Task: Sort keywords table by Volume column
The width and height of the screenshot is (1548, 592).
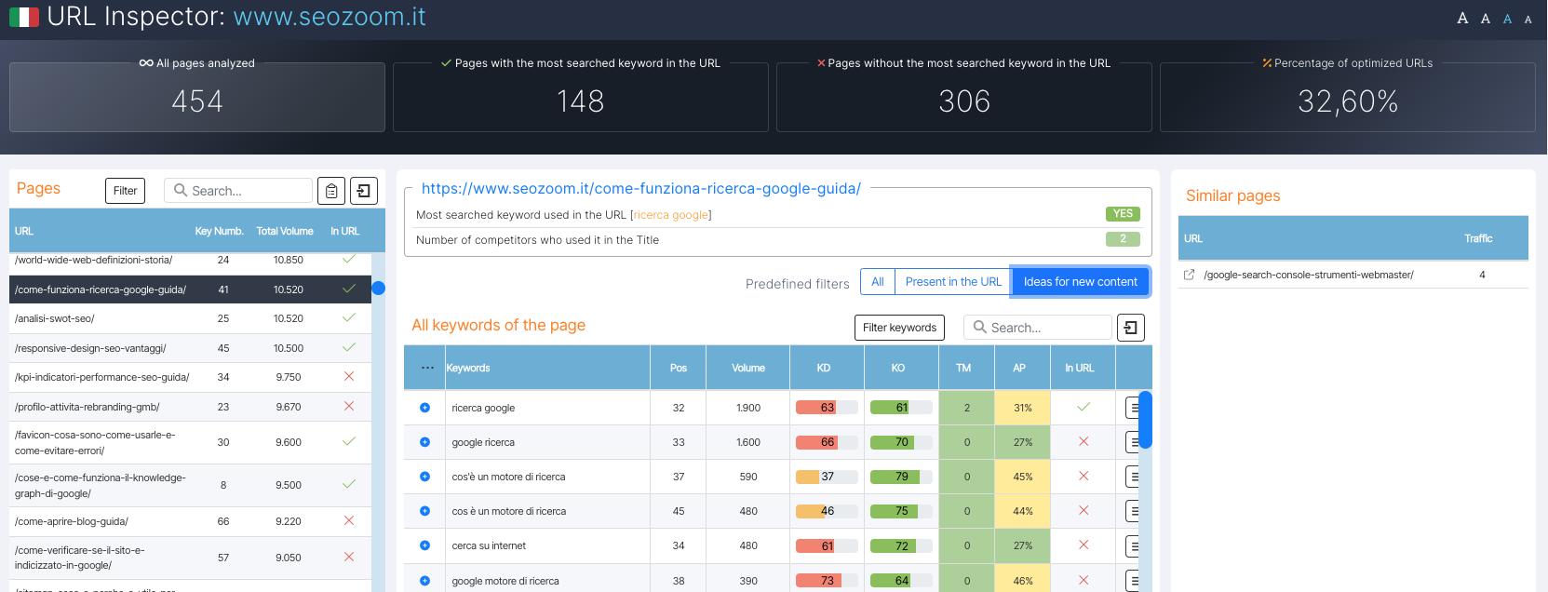Action: 748,368
